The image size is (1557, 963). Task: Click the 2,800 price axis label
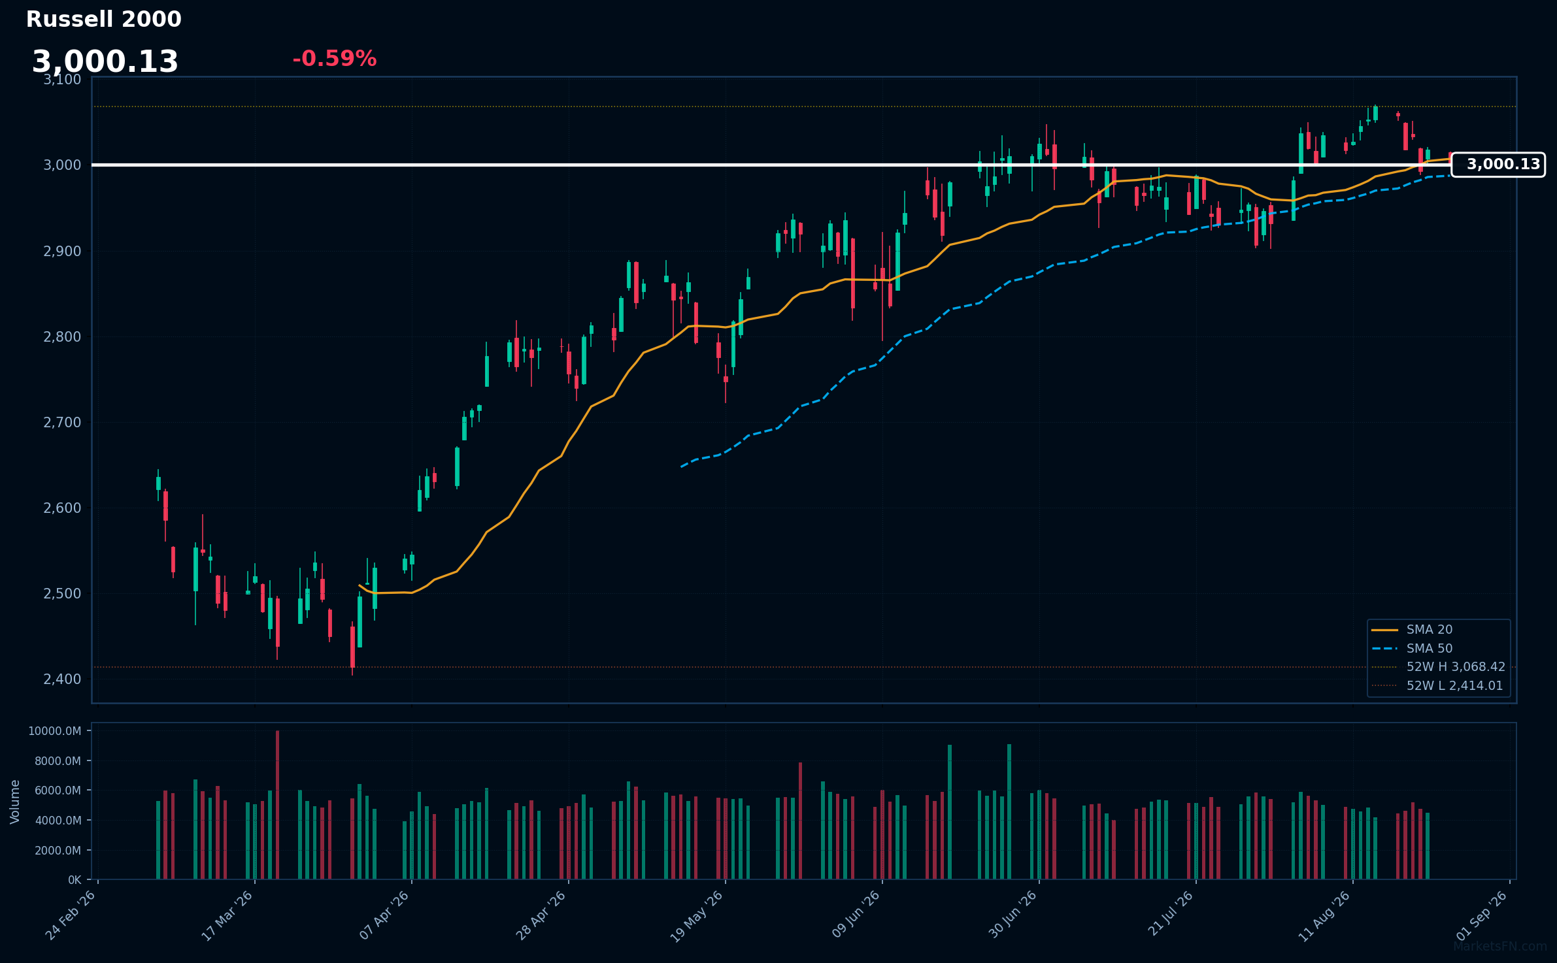(62, 337)
